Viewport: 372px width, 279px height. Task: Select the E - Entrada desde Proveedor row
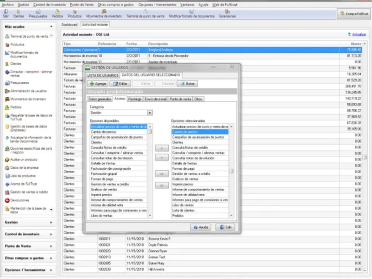(213, 56)
